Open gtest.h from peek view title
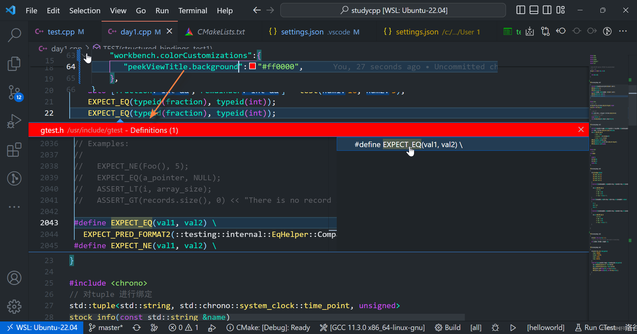 pos(52,130)
